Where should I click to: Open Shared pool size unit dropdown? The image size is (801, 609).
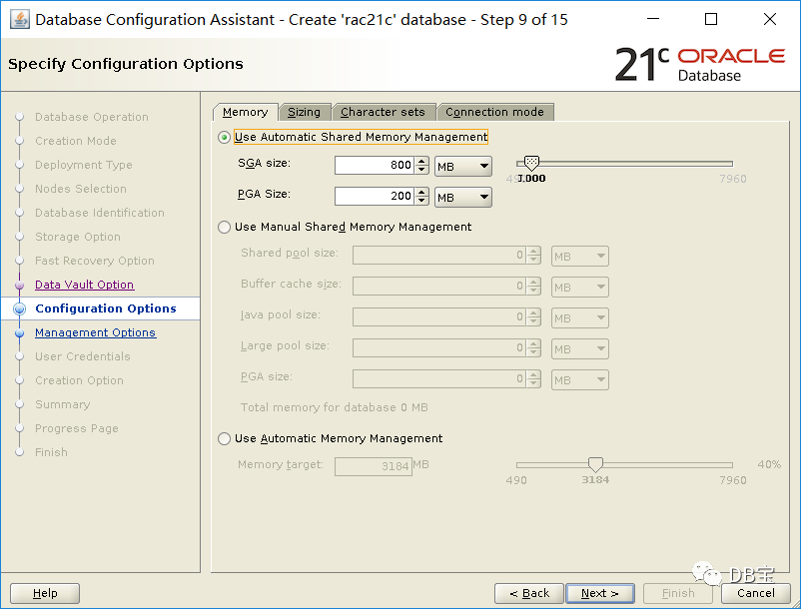click(x=580, y=257)
